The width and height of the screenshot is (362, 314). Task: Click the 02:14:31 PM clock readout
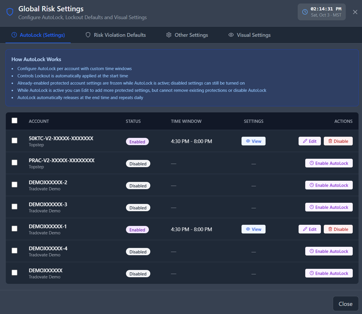(326, 9)
